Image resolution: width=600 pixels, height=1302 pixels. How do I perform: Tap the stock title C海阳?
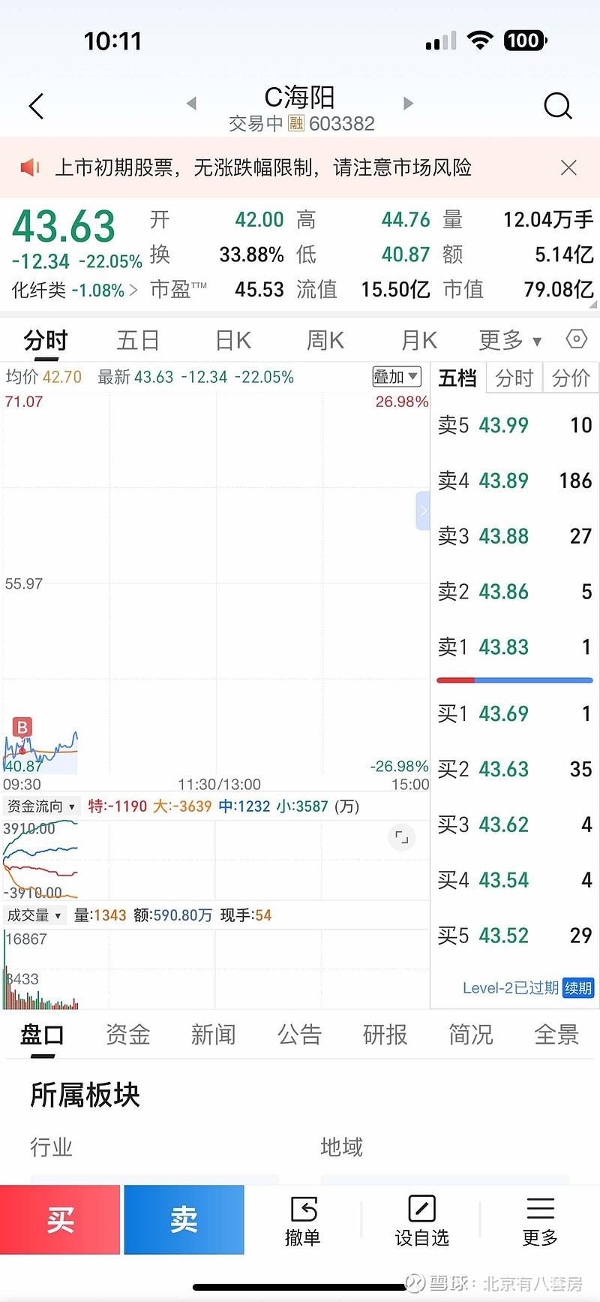[x=300, y=97]
